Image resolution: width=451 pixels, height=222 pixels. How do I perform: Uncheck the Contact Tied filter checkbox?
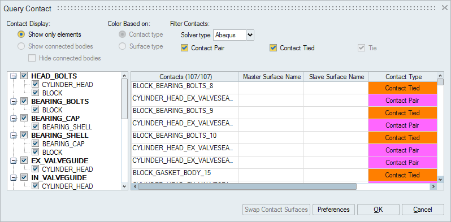tap(273, 48)
